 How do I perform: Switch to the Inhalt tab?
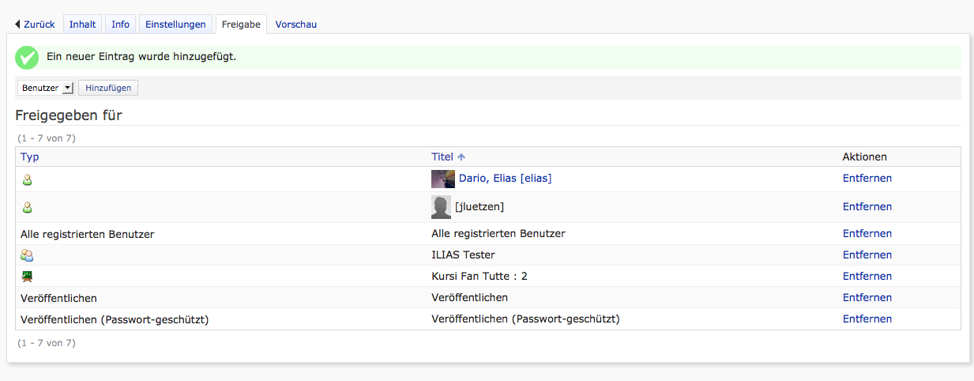(x=82, y=25)
